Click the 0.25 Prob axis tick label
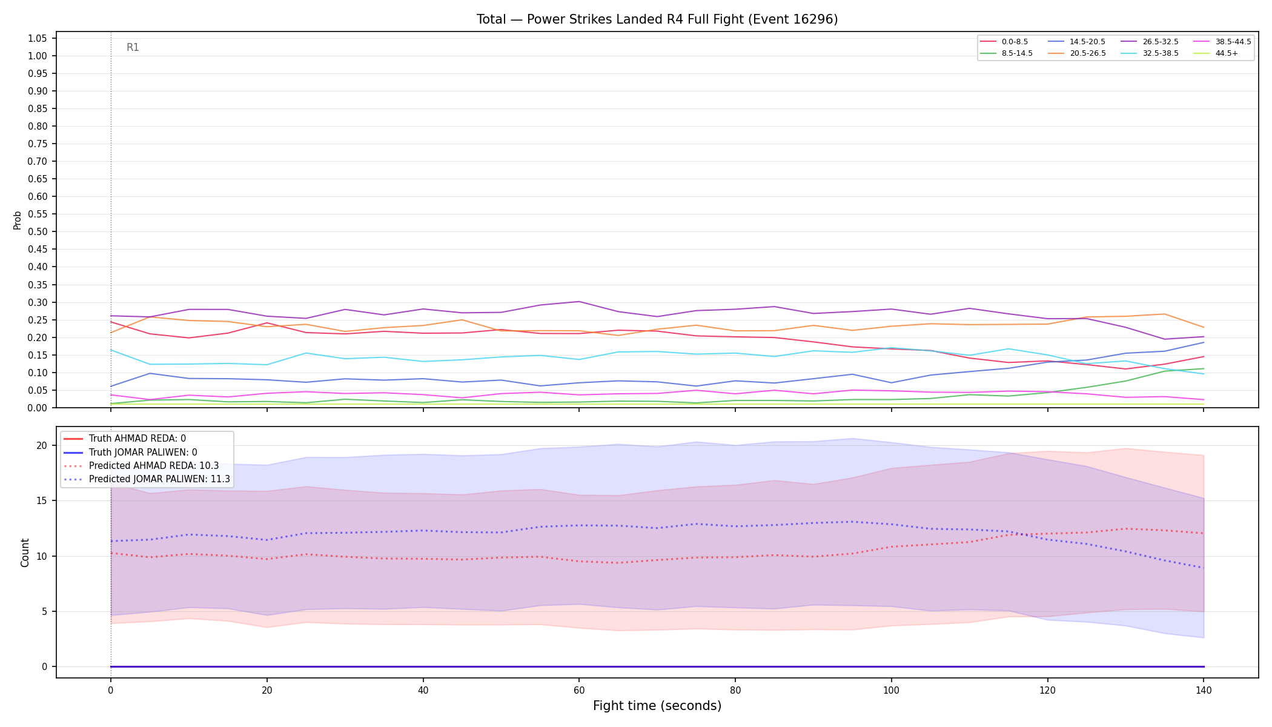Screen dimensions: 1272x727 [x=38, y=320]
